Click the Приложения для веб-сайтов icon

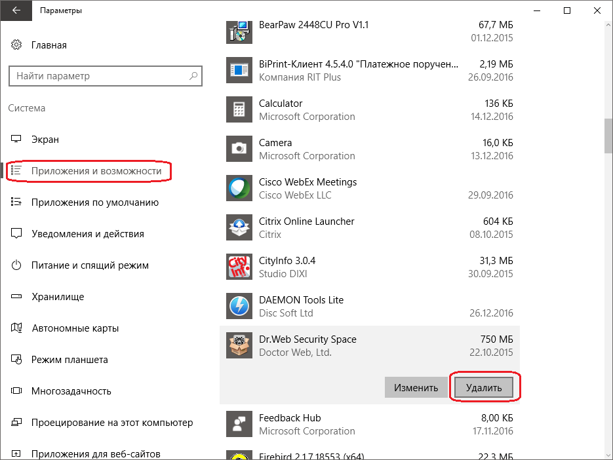(x=16, y=453)
